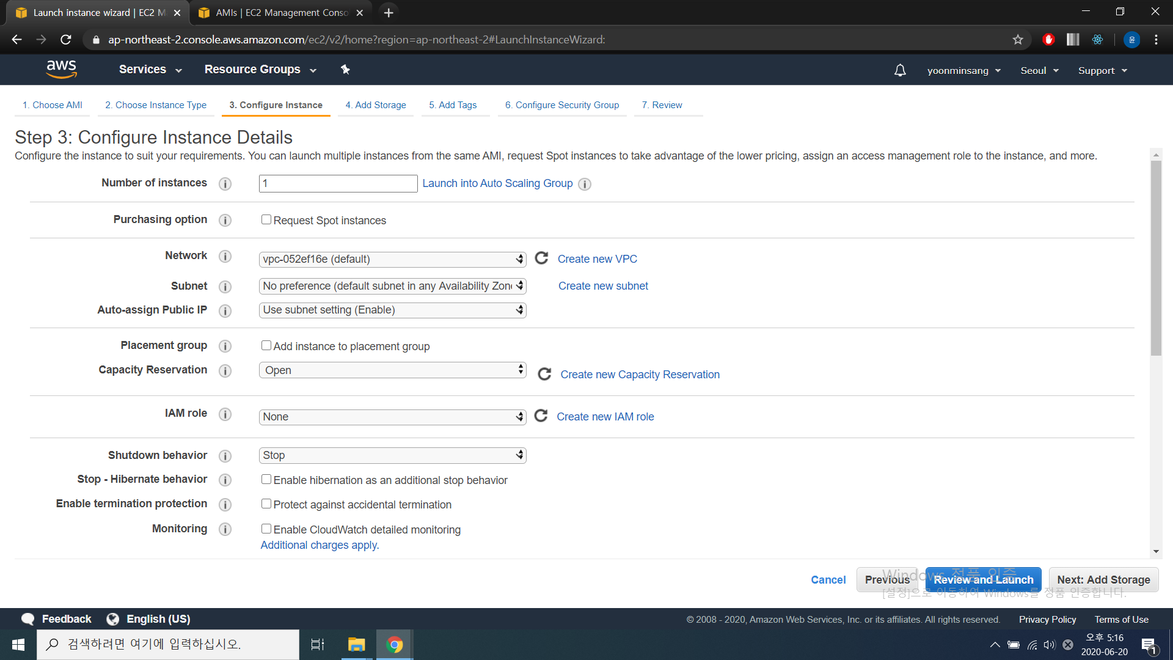Enable Request Spot instances checkbox
Image resolution: width=1173 pixels, height=660 pixels.
[x=266, y=219]
